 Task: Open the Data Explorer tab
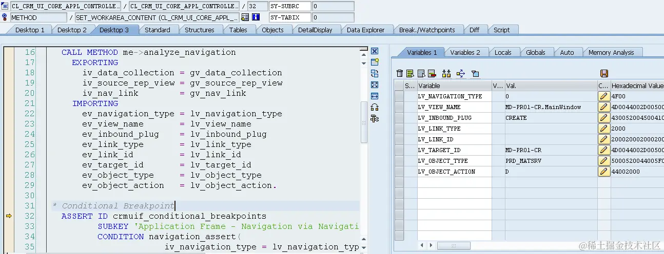click(x=366, y=30)
